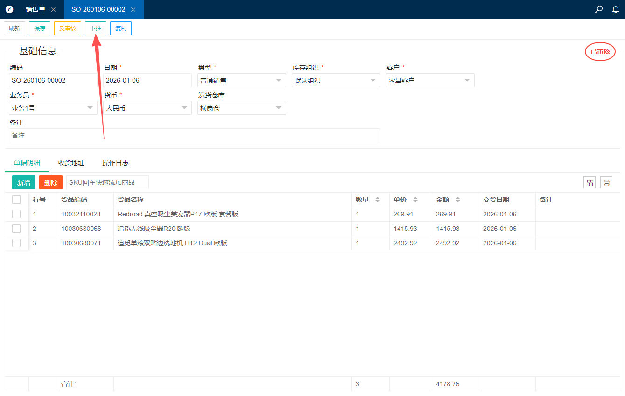Open the search magnifier icon
This screenshot has height=396, width=625.
[x=599, y=9]
